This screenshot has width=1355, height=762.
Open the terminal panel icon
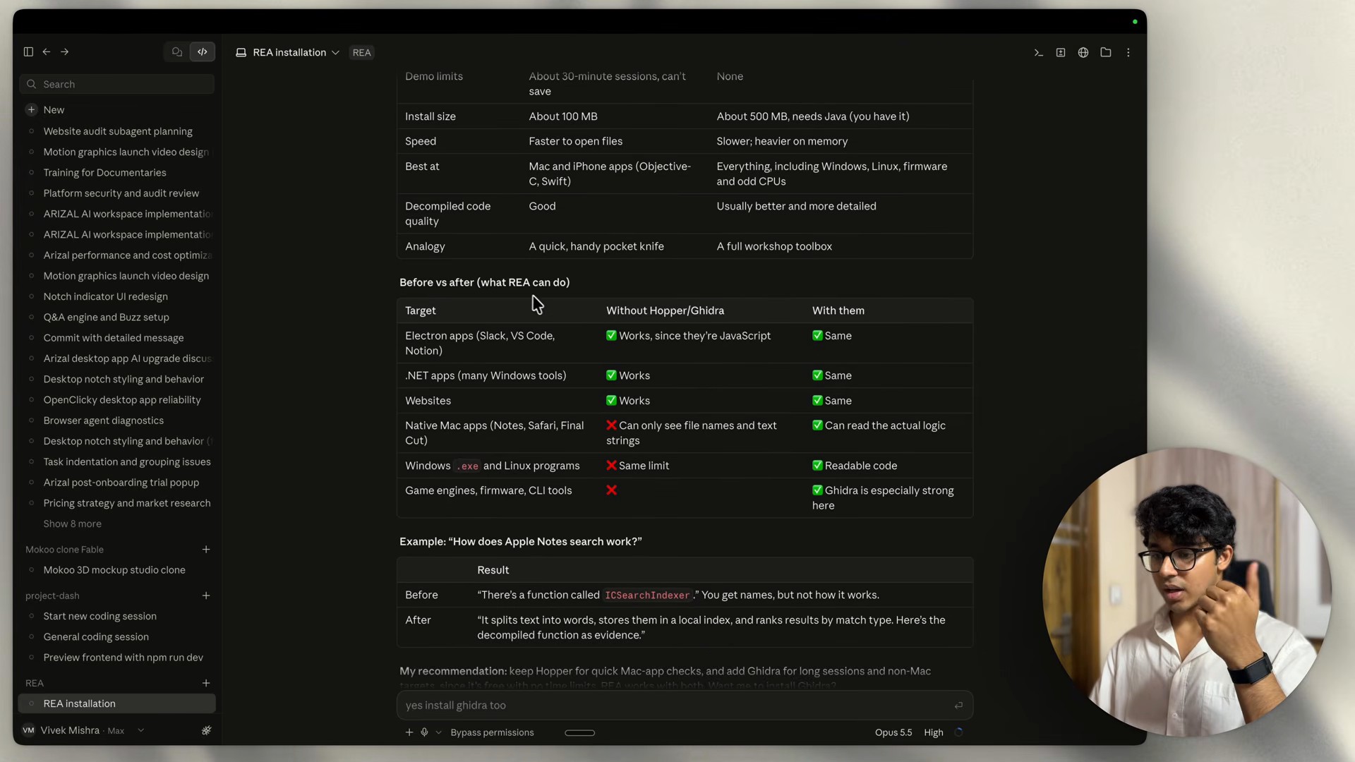[x=1038, y=52]
